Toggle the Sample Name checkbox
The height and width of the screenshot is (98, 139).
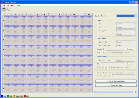click(x=98, y=42)
